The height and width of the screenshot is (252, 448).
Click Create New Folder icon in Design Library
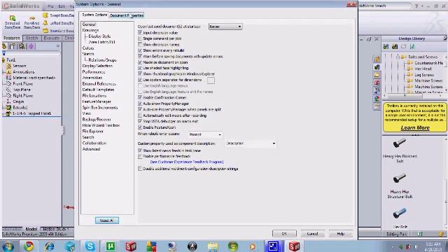403,46
